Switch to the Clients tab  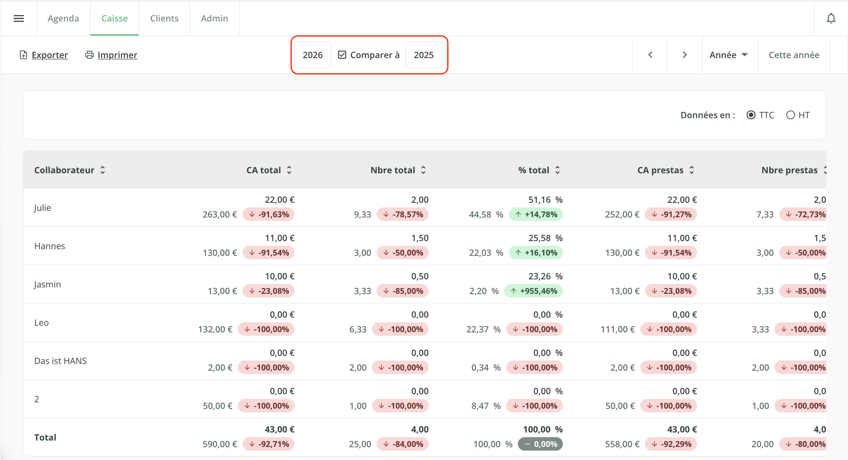point(164,18)
